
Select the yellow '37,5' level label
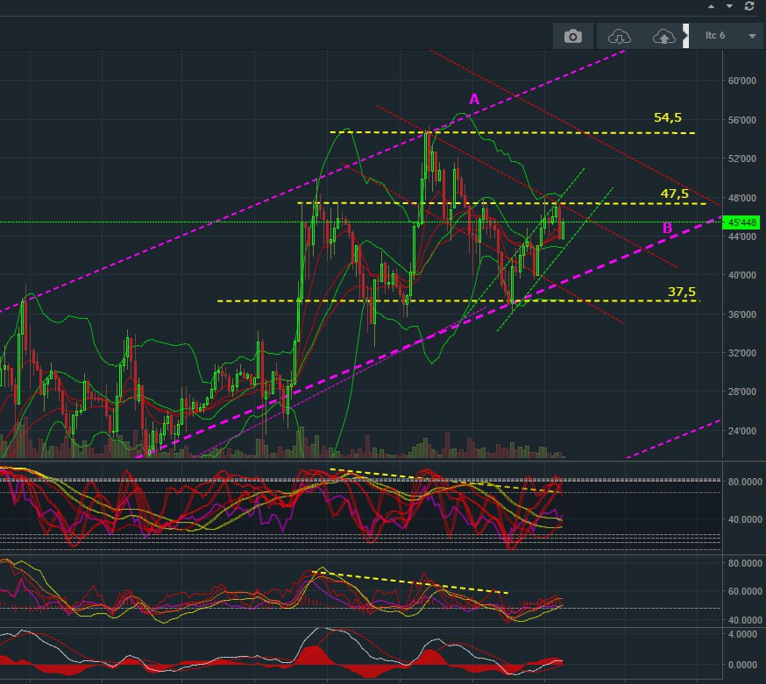(x=682, y=292)
